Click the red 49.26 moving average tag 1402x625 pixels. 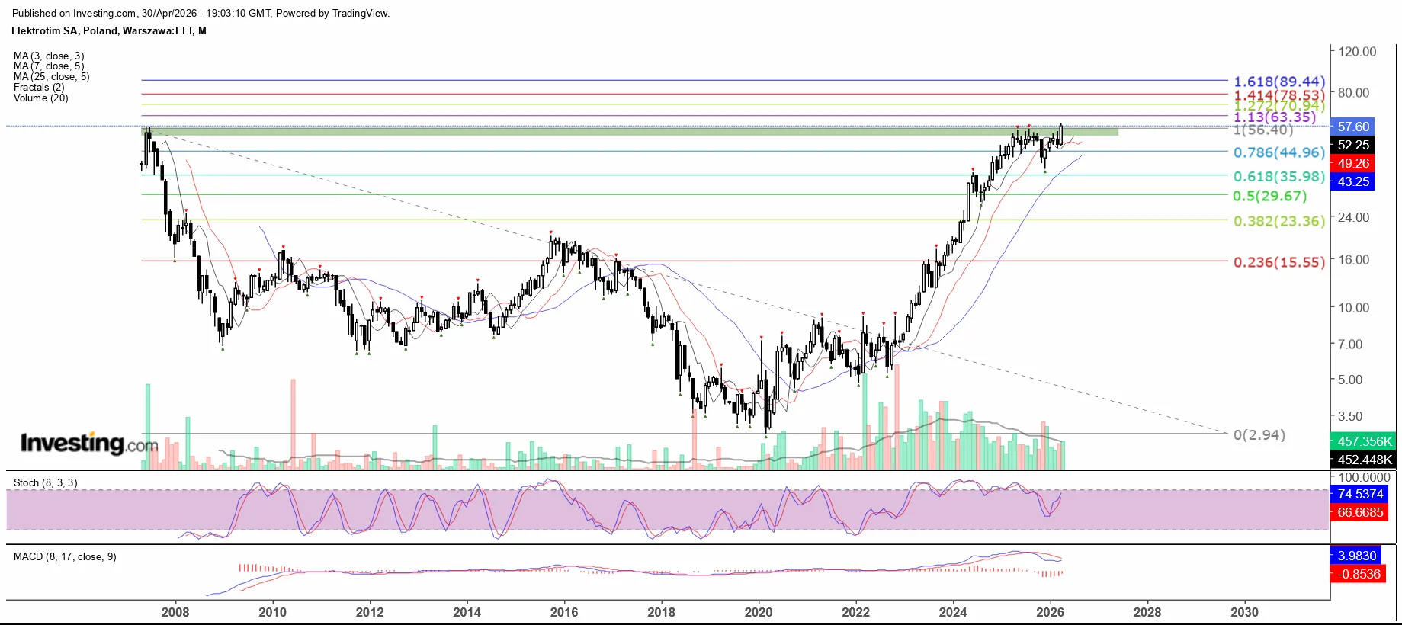tap(1353, 163)
